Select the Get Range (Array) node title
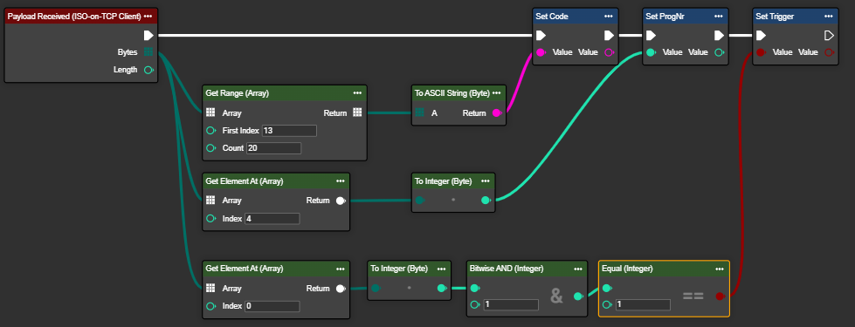Image resolution: width=855 pixels, height=327 pixels. coord(238,93)
